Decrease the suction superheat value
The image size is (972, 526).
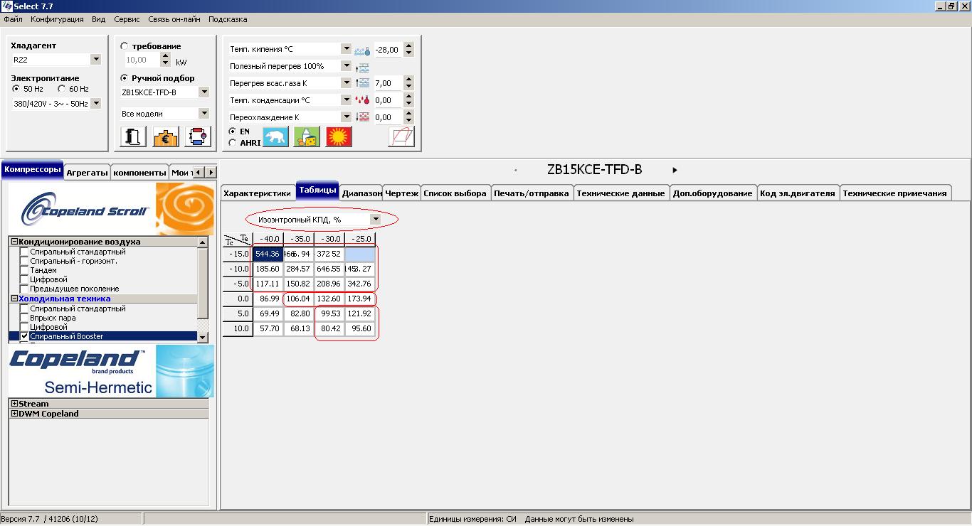click(x=408, y=87)
